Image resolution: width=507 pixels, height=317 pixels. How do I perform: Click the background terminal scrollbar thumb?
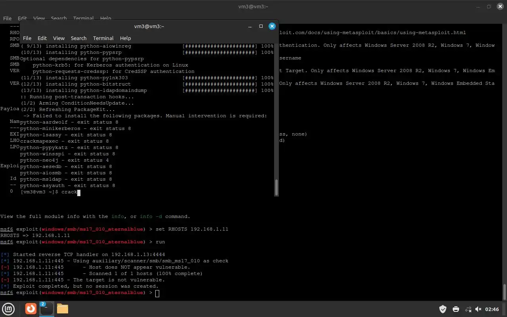click(x=504, y=292)
